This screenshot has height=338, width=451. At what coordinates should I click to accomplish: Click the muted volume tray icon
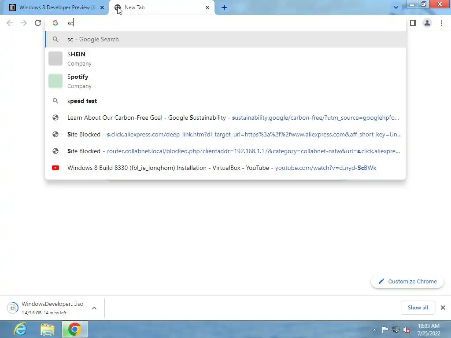[x=407, y=330]
